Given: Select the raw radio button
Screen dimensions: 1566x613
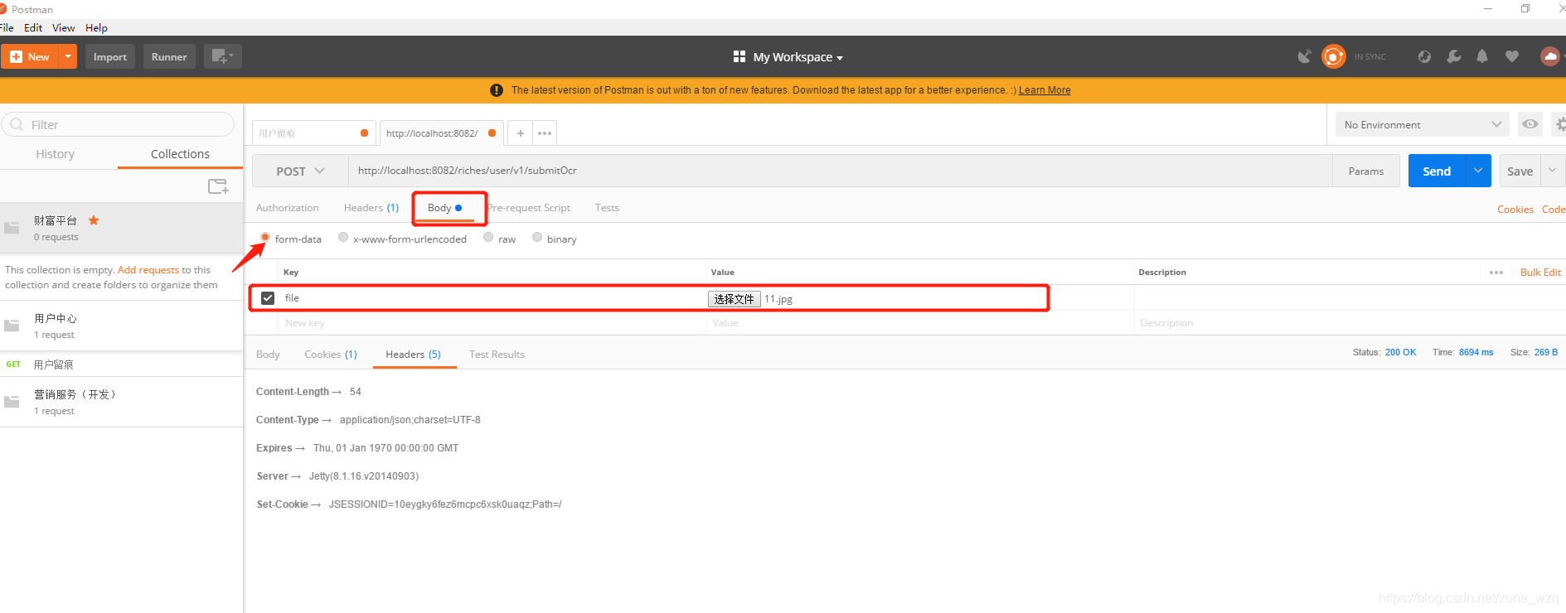Looking at the screenshot, I should tap(488, 238).
